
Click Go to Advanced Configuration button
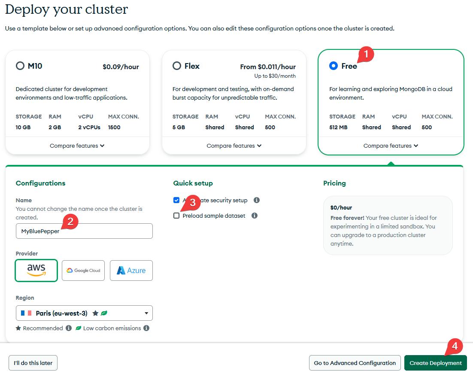[355, 363]
